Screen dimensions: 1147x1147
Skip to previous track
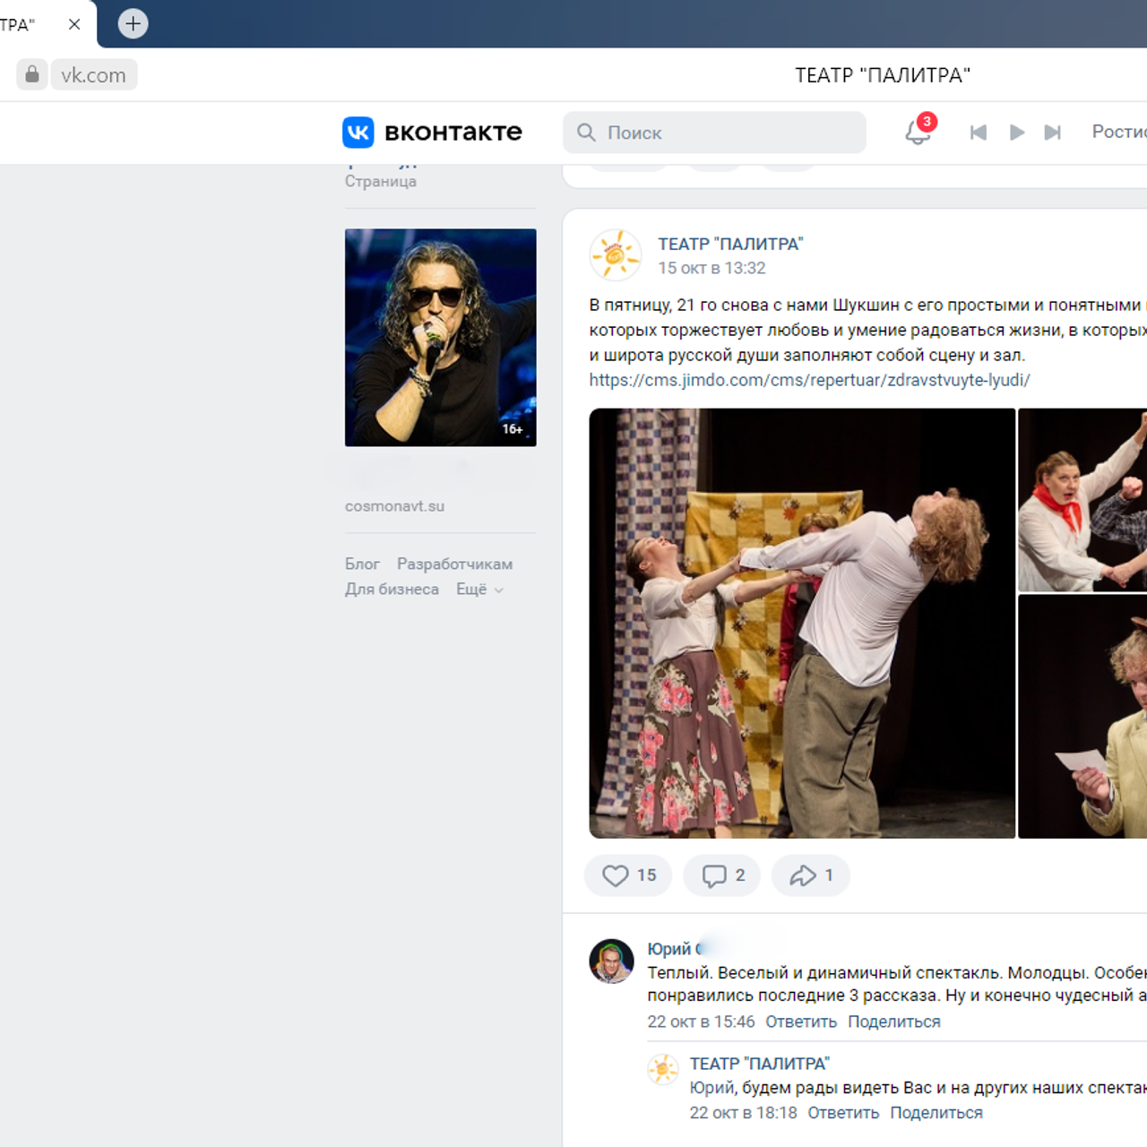pos(978,133)
